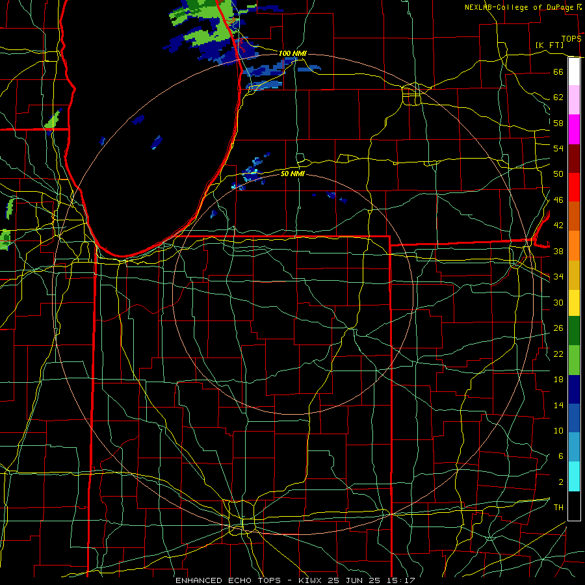Click the '18' legend value

(558, 380)
